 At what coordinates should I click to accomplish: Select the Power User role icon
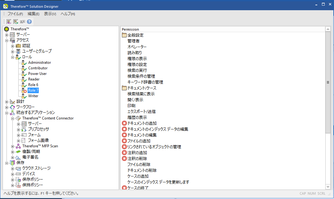coord(24,74)
